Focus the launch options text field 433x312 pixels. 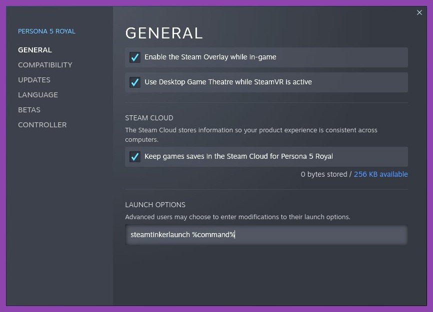coord(266,235)
